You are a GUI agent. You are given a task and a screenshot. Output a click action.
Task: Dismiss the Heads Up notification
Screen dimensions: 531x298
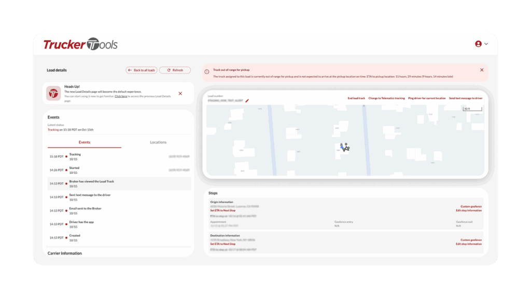[x=180, y=94]
